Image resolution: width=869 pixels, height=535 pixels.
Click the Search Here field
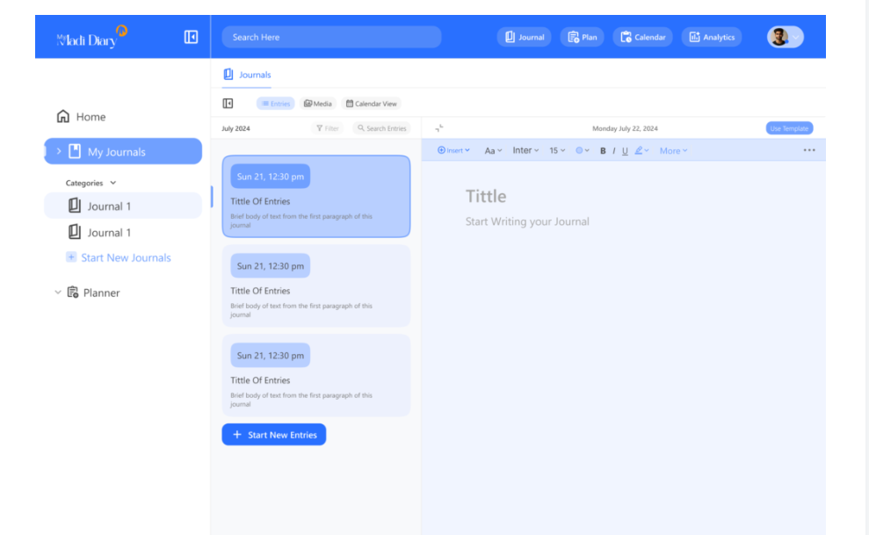331,37
